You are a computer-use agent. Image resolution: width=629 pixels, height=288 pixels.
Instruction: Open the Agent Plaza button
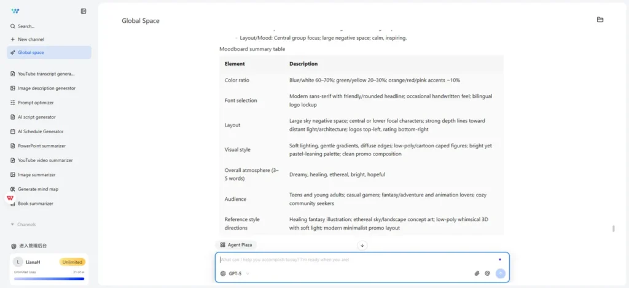coord(236,244)
